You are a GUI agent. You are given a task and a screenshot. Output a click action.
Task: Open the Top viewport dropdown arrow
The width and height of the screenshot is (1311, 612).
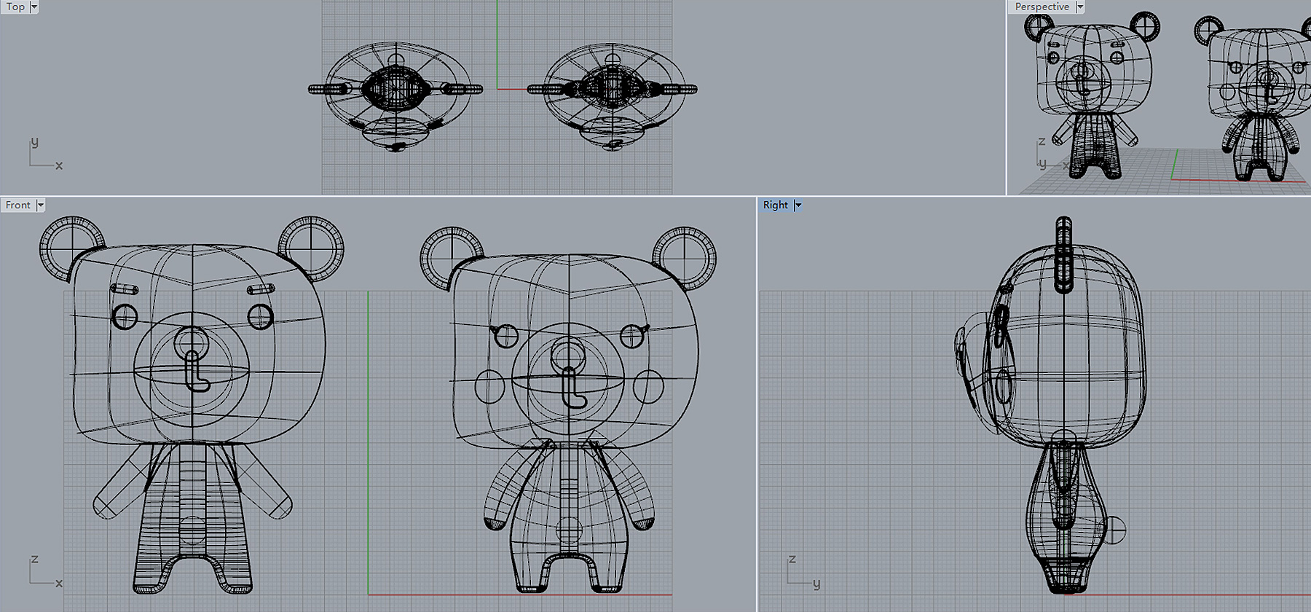click(x=34, y=7)
